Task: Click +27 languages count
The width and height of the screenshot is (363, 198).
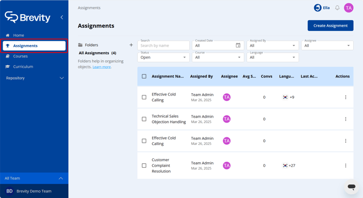Action: [292, 165]
